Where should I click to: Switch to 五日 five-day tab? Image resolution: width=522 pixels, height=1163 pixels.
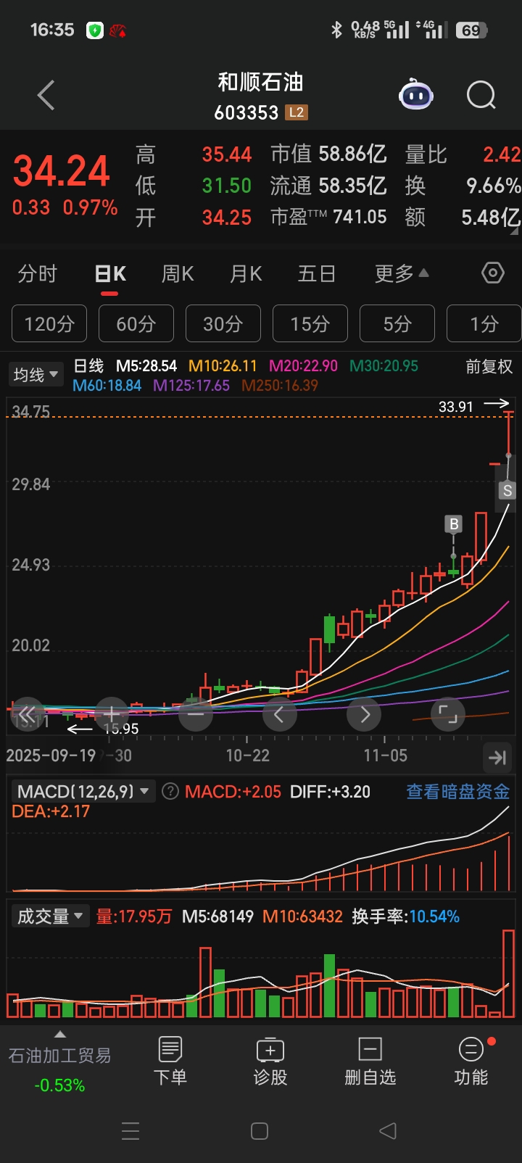pyautogui.click(x=317, y=273)
